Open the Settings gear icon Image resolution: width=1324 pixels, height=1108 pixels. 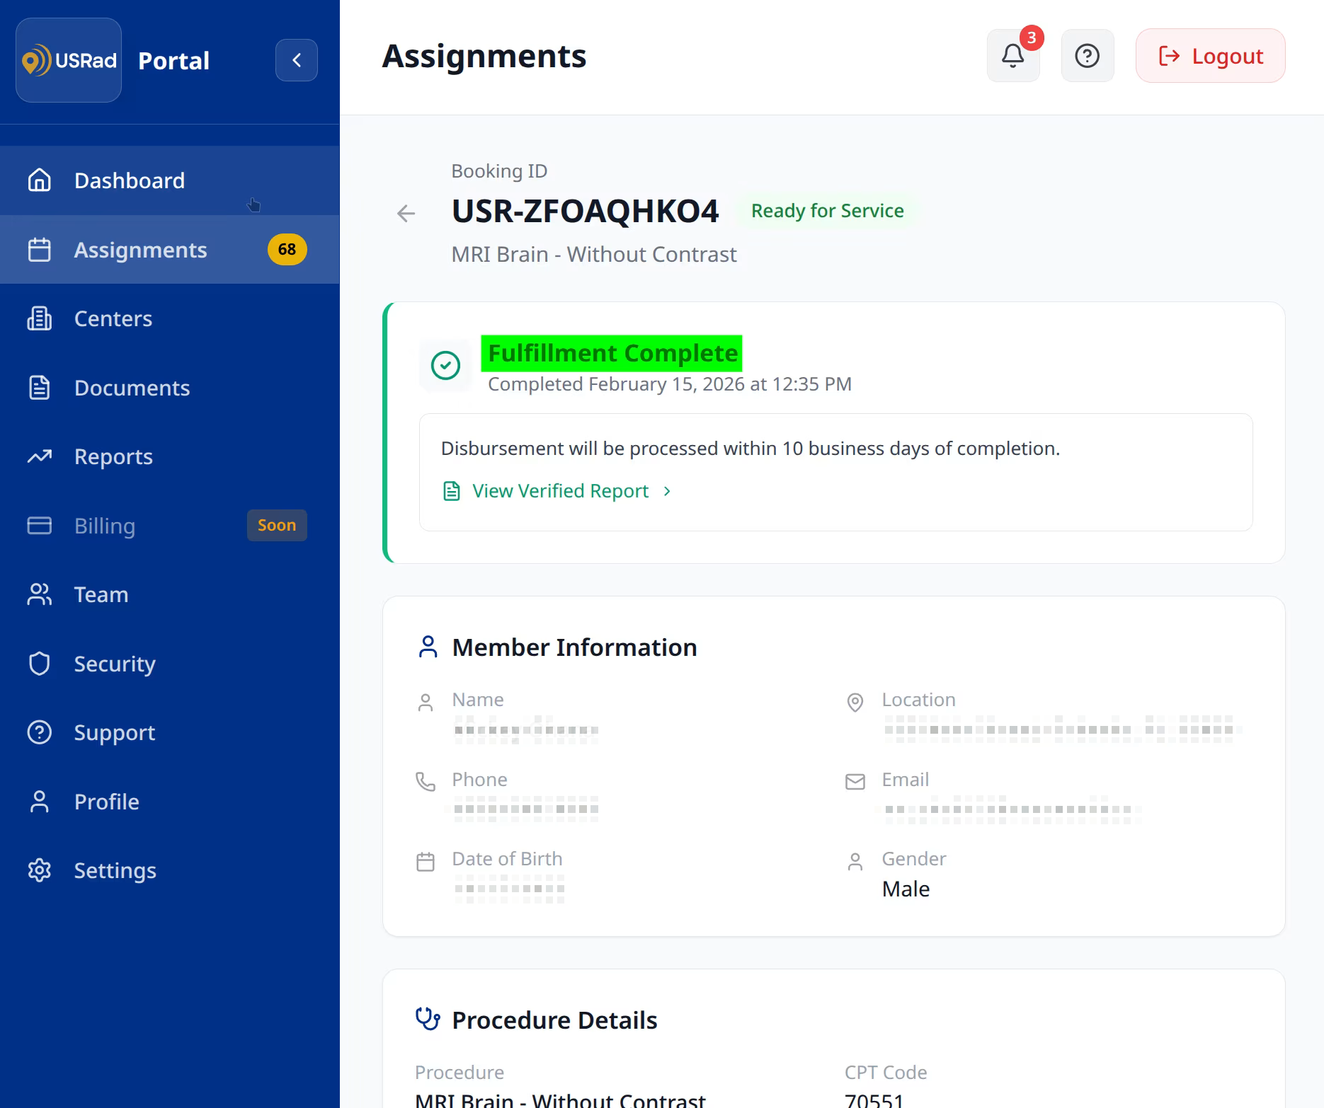click(x=39, y=870)
